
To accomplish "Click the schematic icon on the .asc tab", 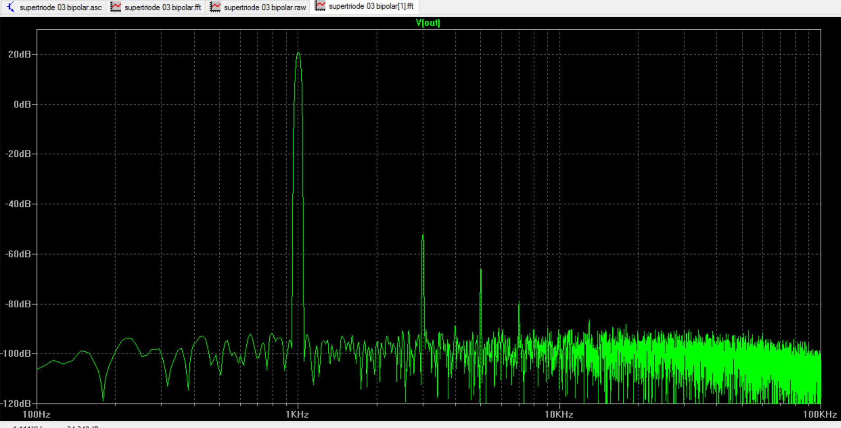I will tap(10, 7).
